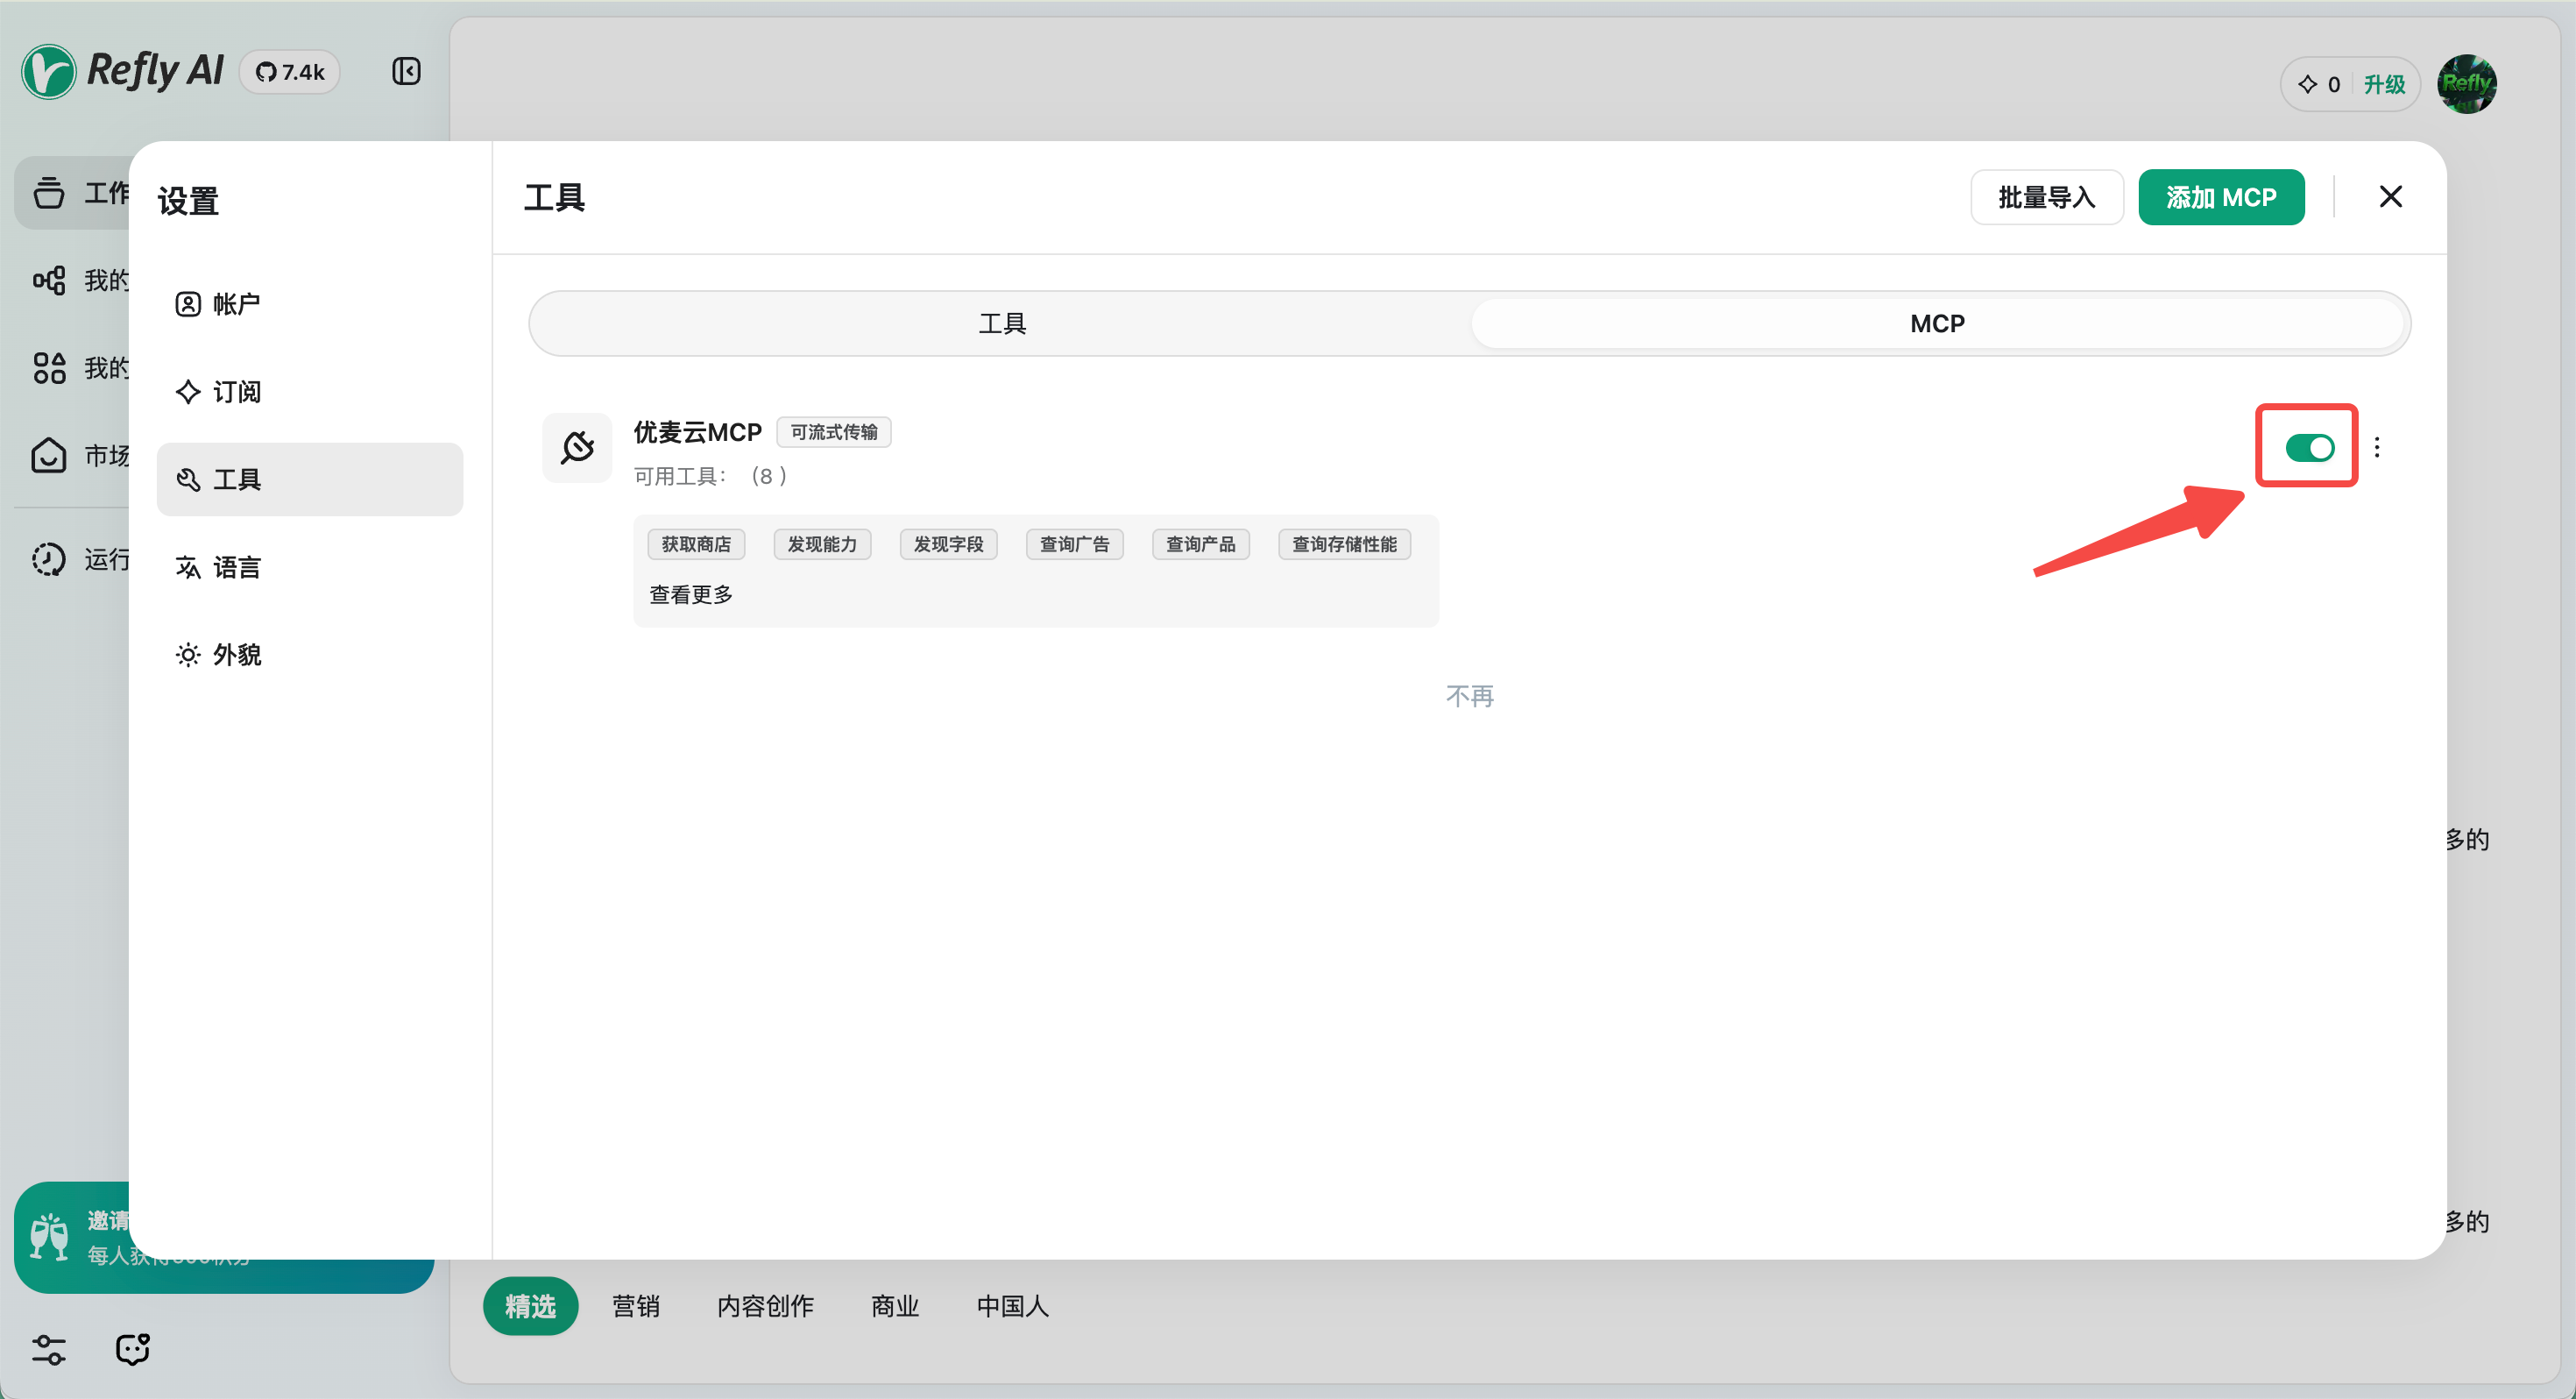Click the 批量导入 button
This screenshot has width=2576, height=1399.
[x=2047, y=197]
